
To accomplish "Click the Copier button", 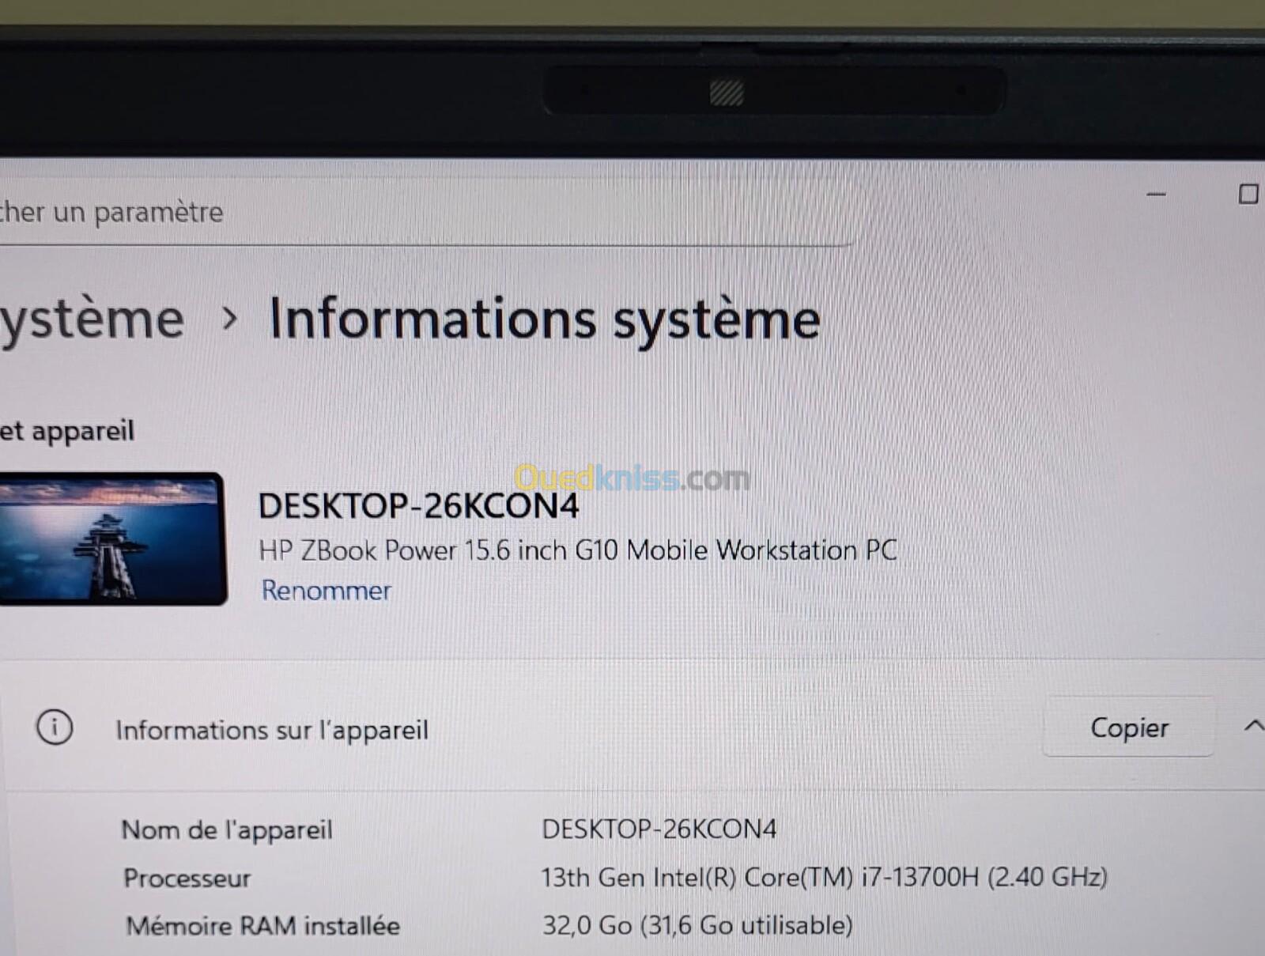I will pyautogui.click(x=1128, y=727).
